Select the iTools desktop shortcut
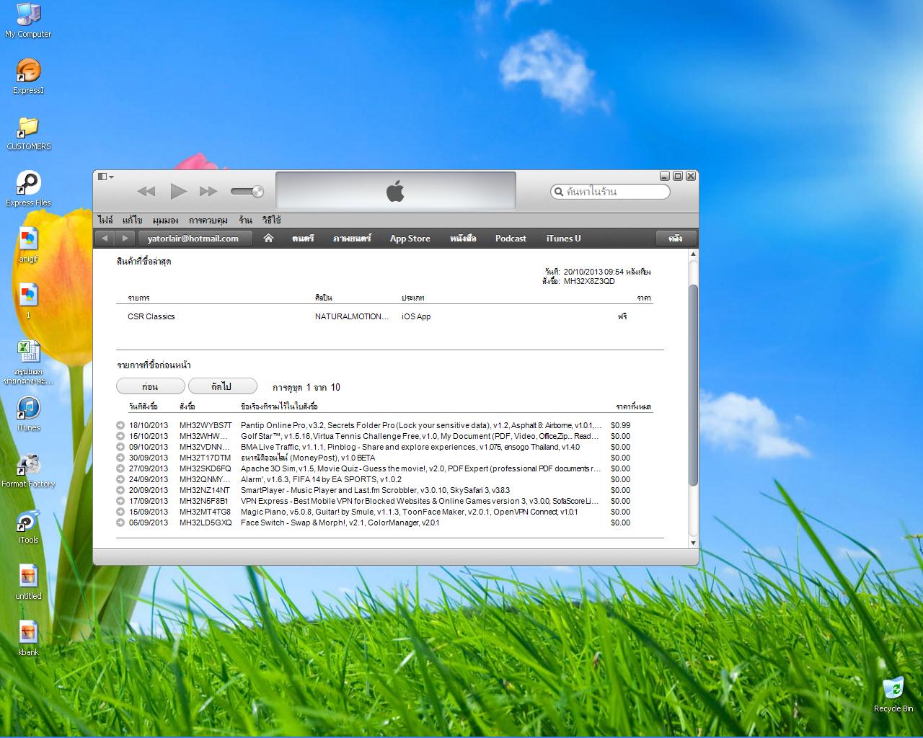 click(28, 526)
